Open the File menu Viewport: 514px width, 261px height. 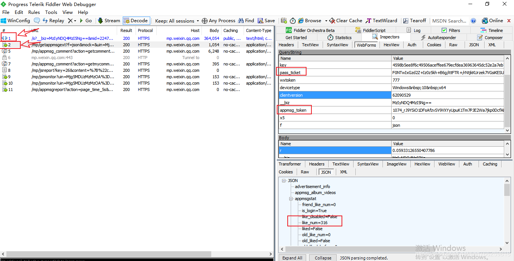click(6, 12)
